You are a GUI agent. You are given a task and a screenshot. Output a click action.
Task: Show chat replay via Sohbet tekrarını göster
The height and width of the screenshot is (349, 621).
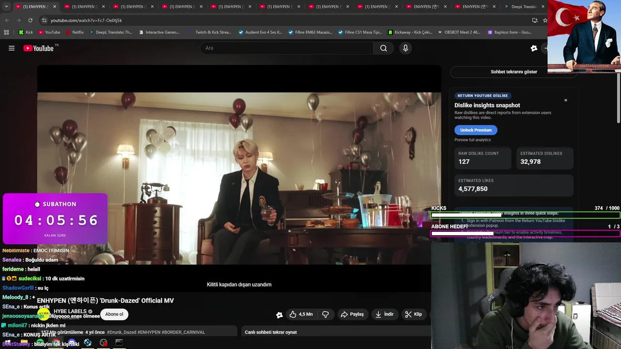pyautogui.click(x=514, y=72)
